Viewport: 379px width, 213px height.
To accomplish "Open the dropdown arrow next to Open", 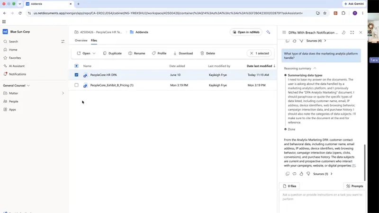I will point(94,53).
